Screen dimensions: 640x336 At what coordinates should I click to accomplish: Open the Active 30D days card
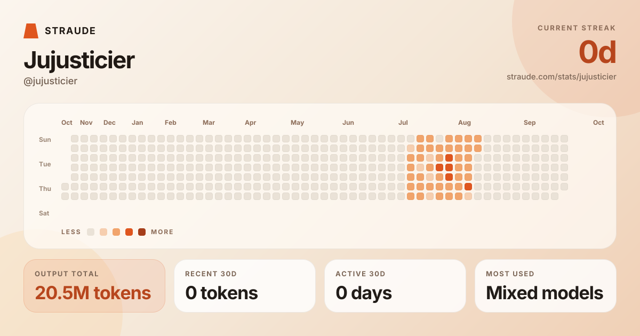tap(395, 286)
